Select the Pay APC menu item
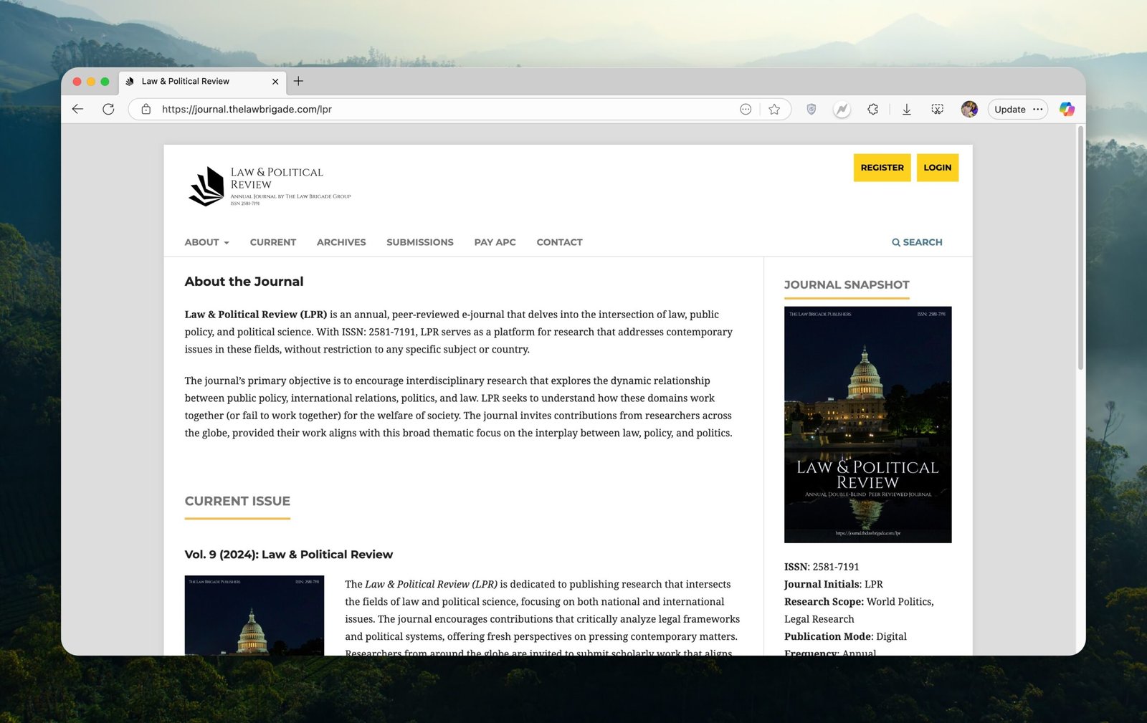The image size is (1147, 723). [495, 242]
